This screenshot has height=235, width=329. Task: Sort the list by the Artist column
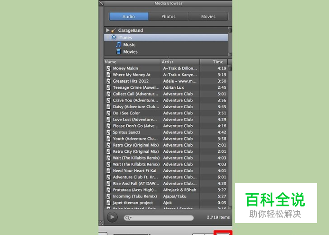[x=180, y=62]
